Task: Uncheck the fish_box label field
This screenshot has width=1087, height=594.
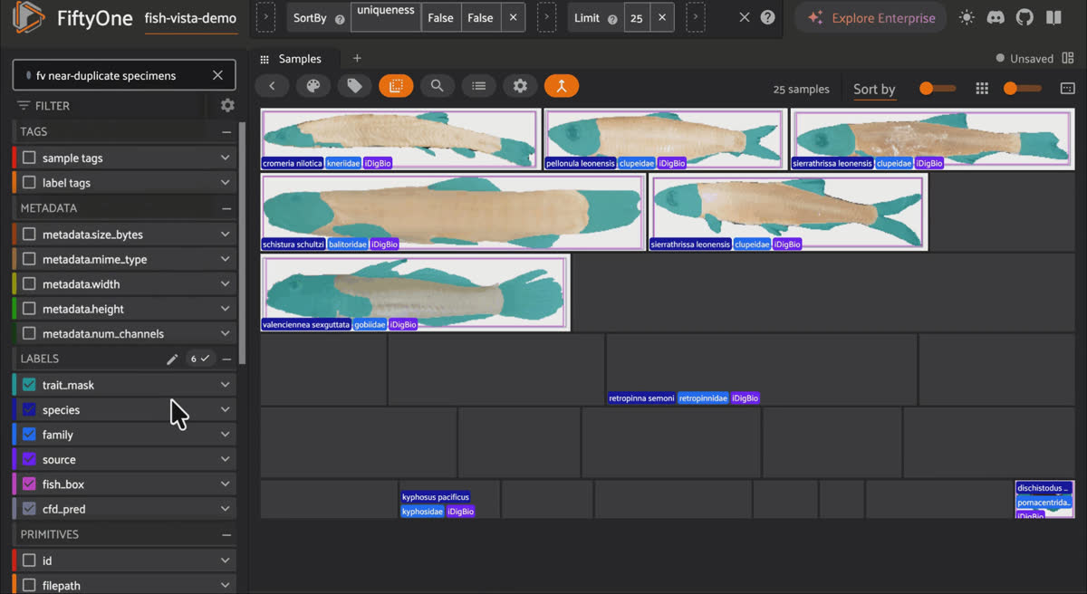Action: pyautogui.click(x=29, y=484)
